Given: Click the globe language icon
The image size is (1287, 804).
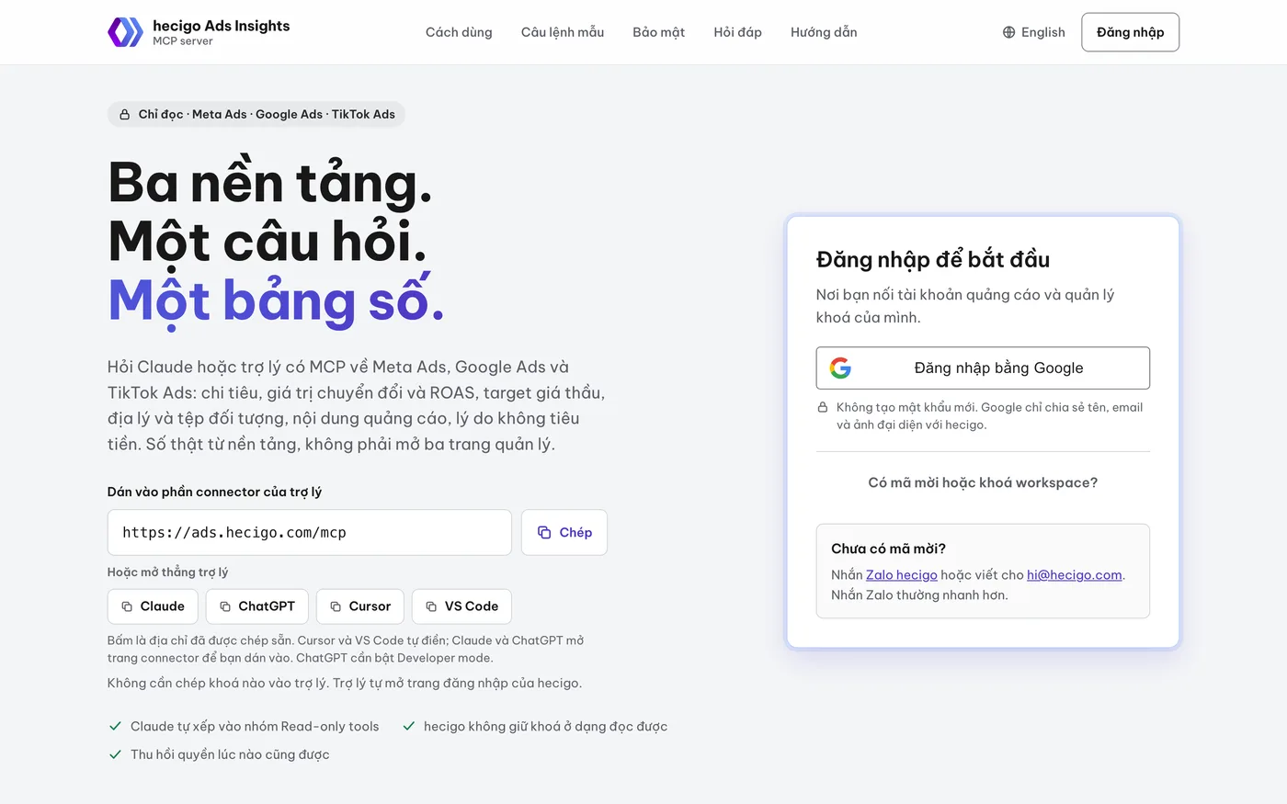Looking at the screenshot, I should click(1008, 32).
